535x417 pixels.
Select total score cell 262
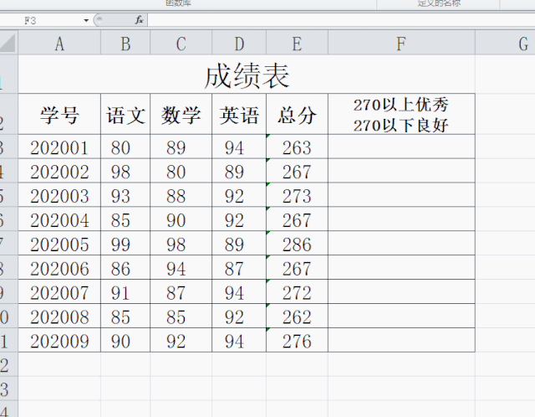click(x=298, y=317)
